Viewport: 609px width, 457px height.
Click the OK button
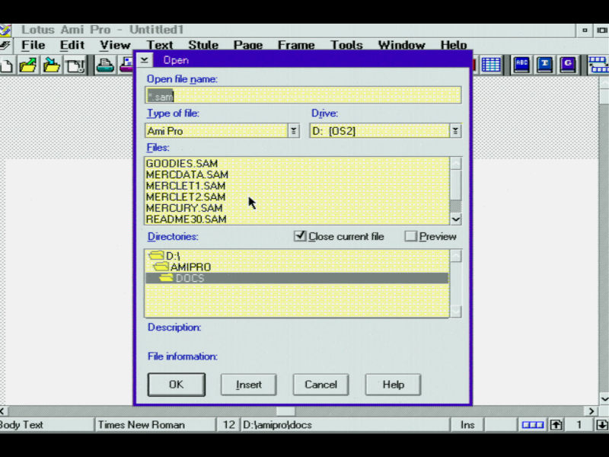177,385
